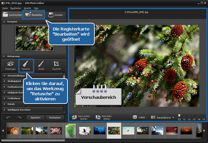Viewport: 208px width, 143px height.
Task: Click the redo arrow button
Action: [x=20, y=117]
